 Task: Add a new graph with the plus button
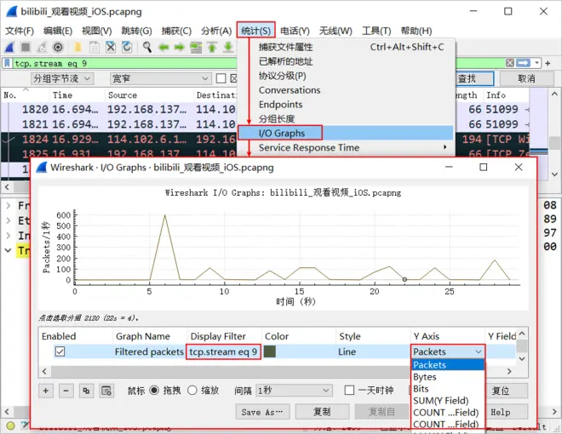pyautogui.click(x=46, y=391)
